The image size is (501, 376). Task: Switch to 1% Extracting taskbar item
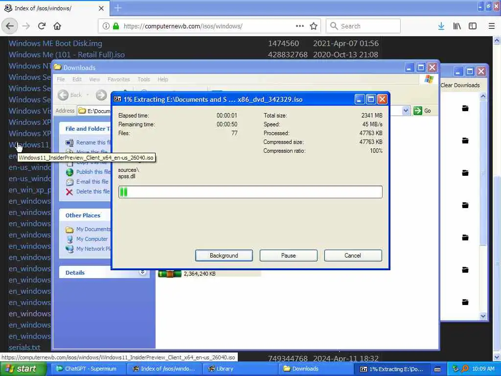point(392,369)
